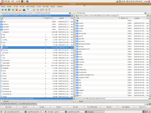Open the 설정(S) menu
151x113 pixels.
point(53,7)
